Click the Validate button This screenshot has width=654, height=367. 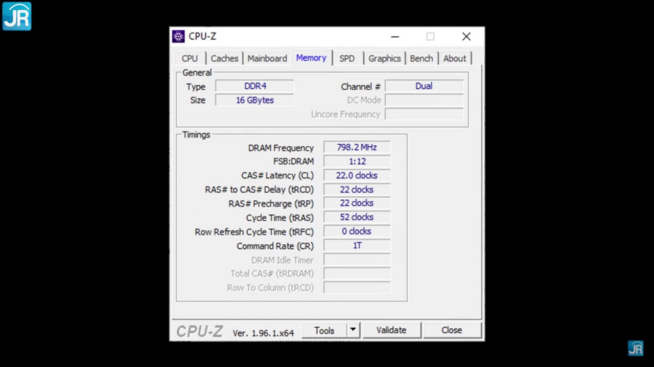[391, 330]
